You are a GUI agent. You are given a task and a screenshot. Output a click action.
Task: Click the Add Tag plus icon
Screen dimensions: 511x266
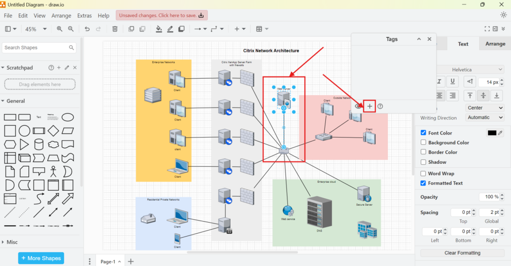370,106
